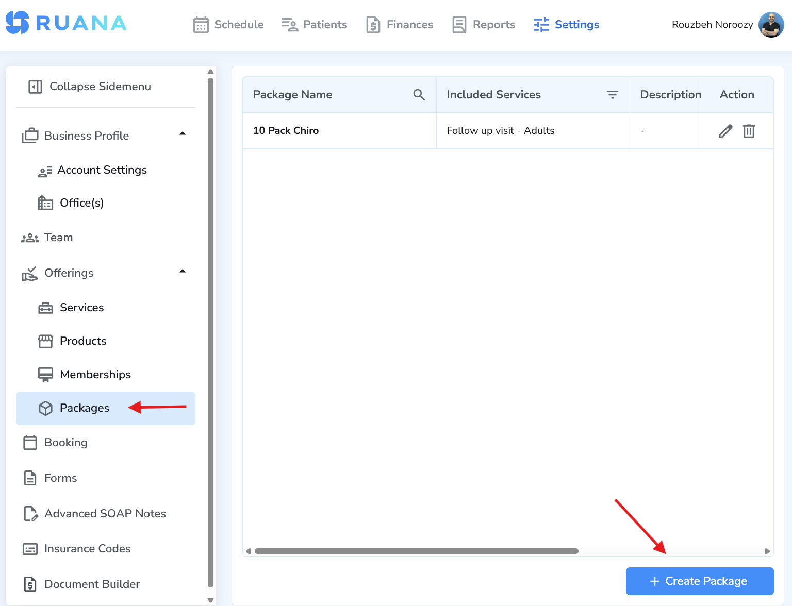Open the Included Services filter icon
The height and width of the screenshot is (606, 792).
[612, 95]
